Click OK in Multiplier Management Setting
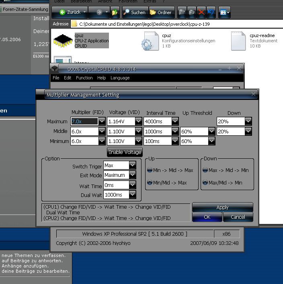This screenshot has width=283, height=284. point(207,217)
